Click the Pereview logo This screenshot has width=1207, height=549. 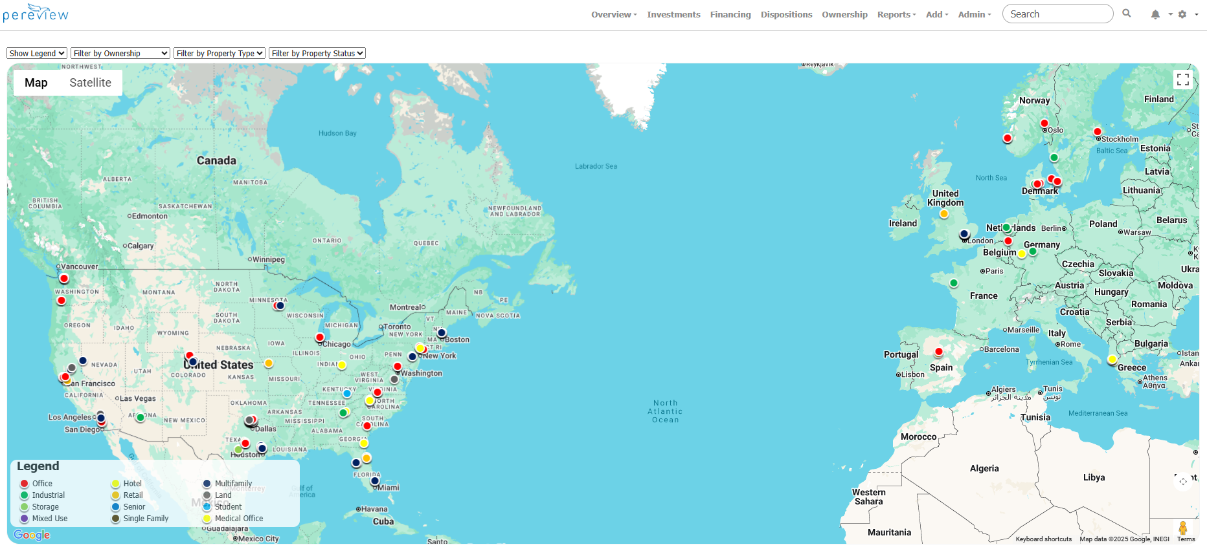coord(36,13)
